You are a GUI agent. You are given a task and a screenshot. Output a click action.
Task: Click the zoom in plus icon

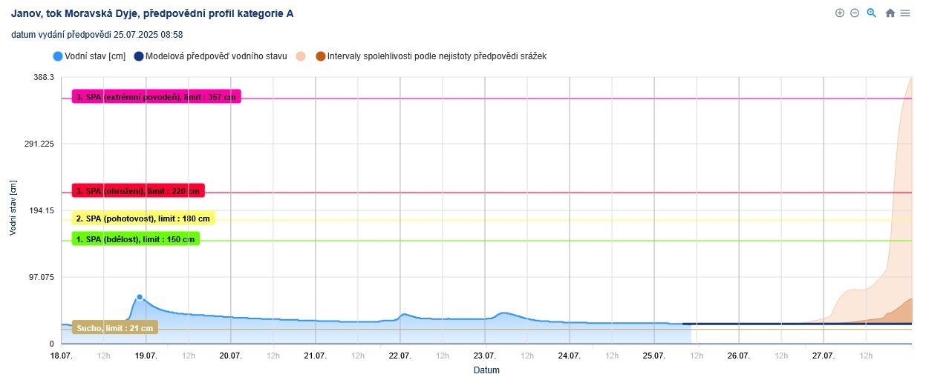[x=840, y=13]
